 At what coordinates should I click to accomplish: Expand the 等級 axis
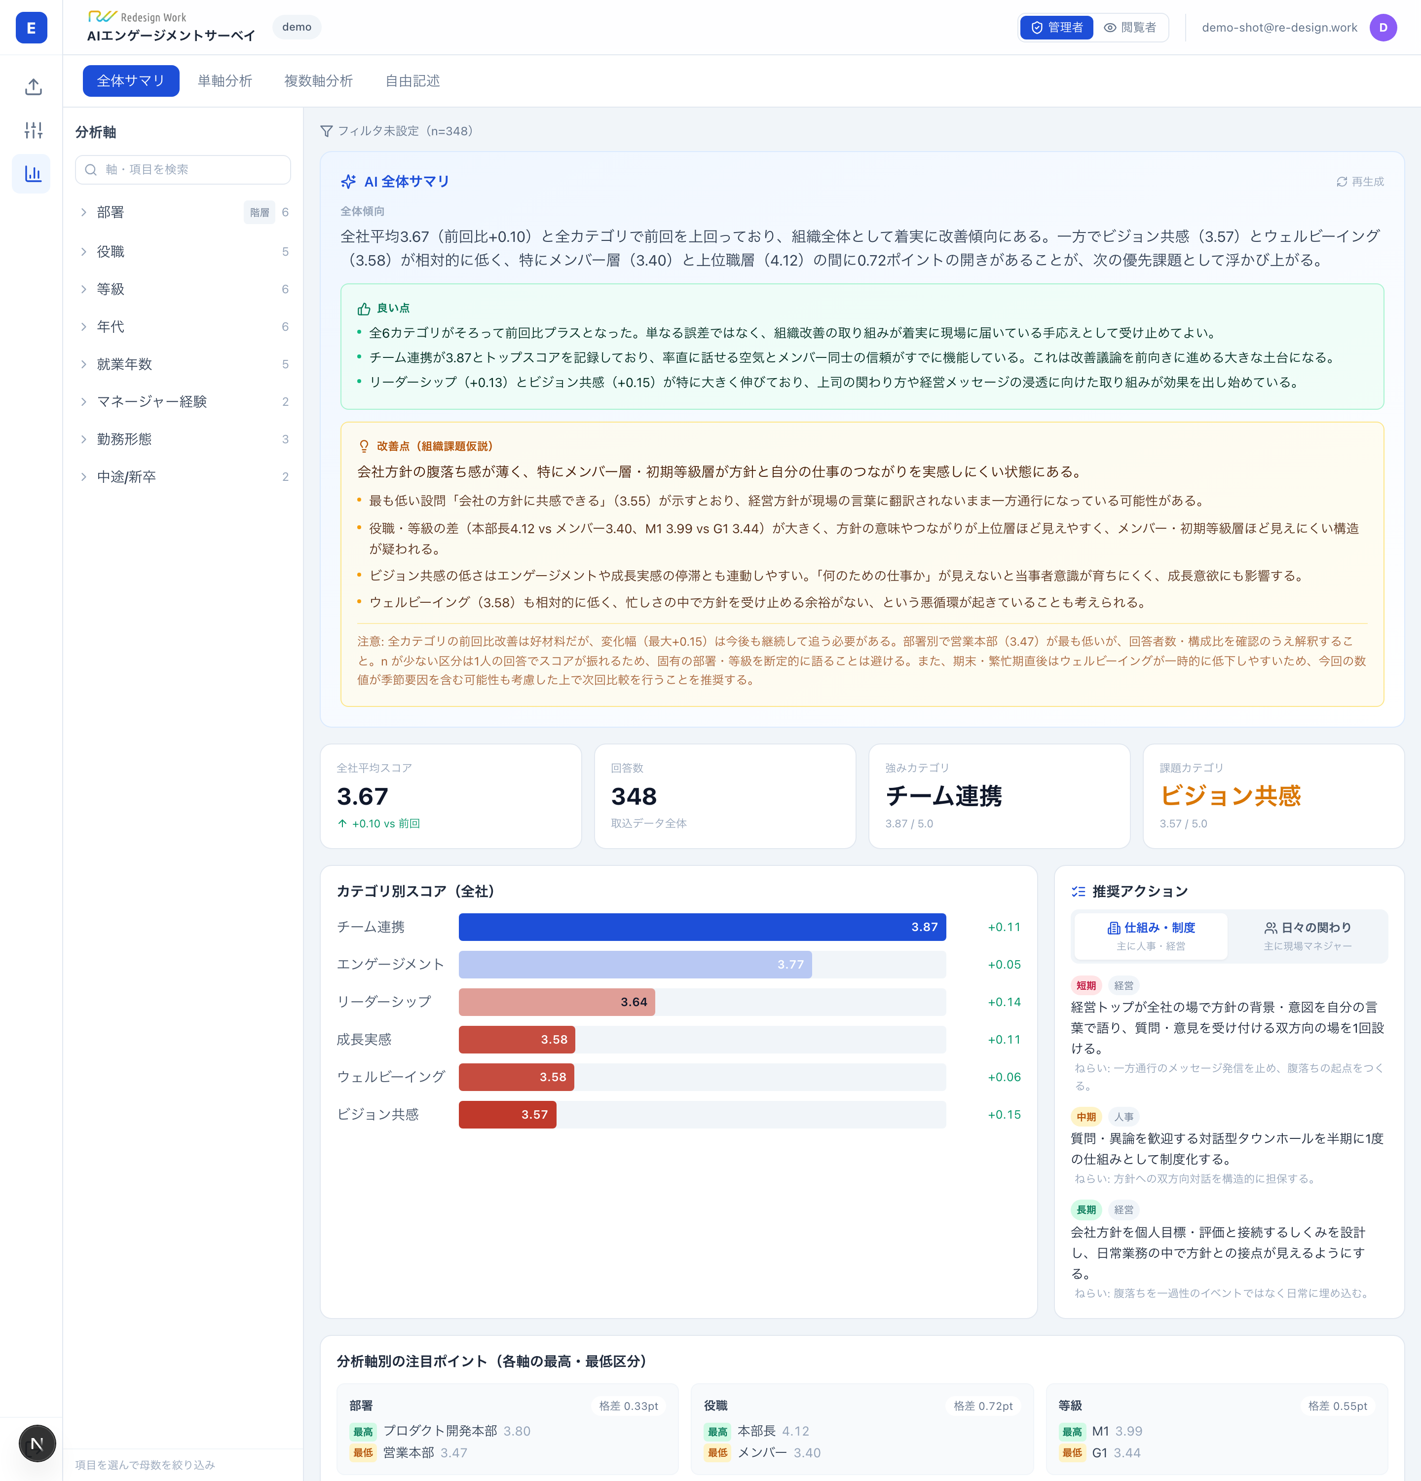[x=184, y=289]
